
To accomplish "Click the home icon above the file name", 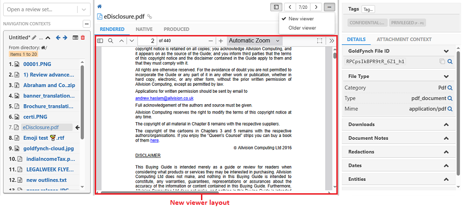I will [100, 6].
